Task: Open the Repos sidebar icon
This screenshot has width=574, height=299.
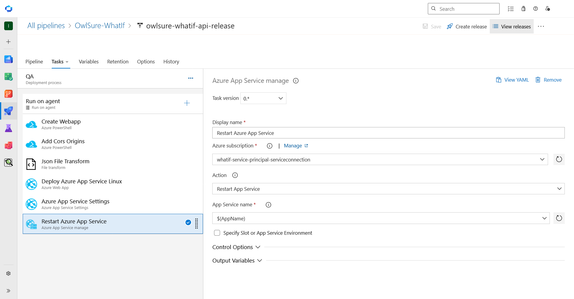Action: 8,94
